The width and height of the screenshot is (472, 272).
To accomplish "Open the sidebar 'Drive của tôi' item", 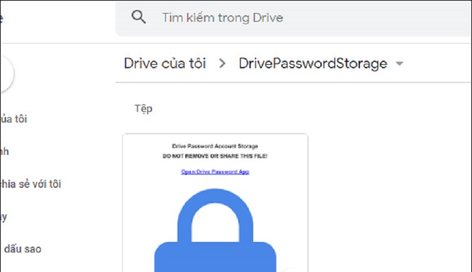I will coord(14,119).
